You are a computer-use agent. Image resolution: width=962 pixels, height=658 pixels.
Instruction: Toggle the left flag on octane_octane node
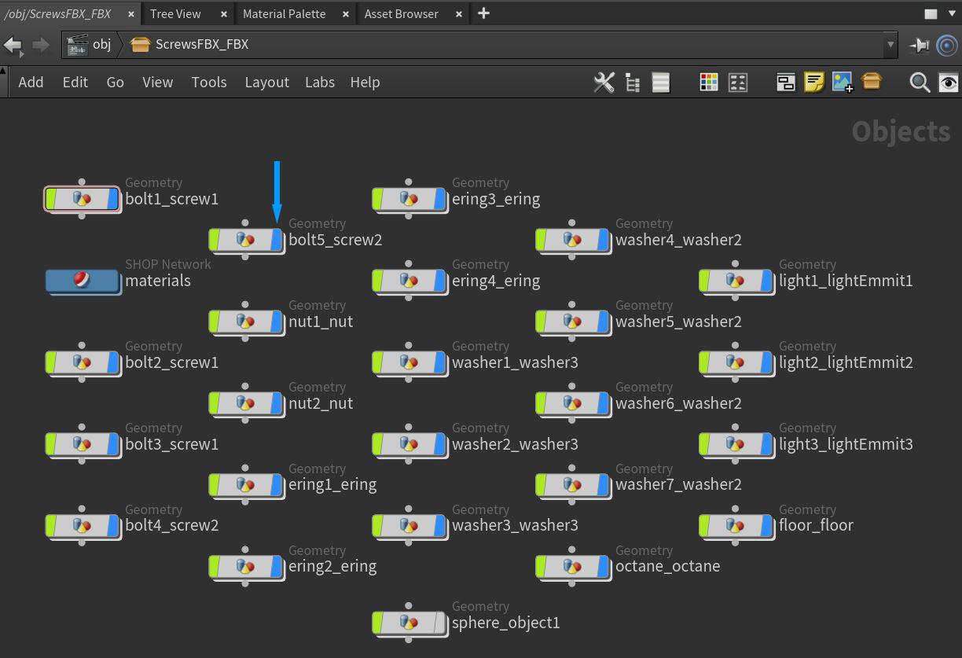(x=539, y=566)
